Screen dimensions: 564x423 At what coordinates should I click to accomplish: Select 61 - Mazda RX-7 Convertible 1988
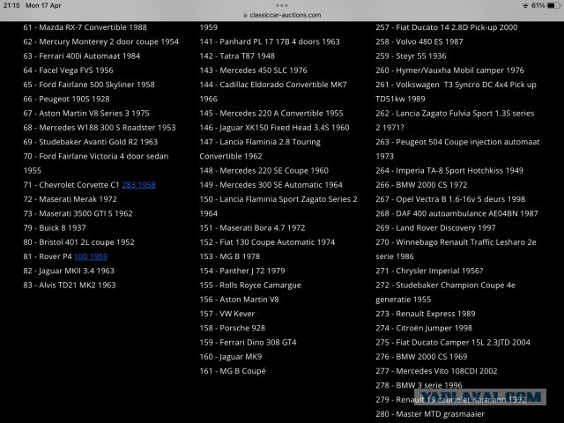click(85, 27)
